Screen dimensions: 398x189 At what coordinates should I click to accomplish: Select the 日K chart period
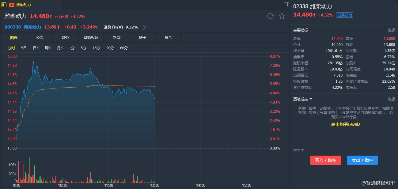tap(36, 48)
